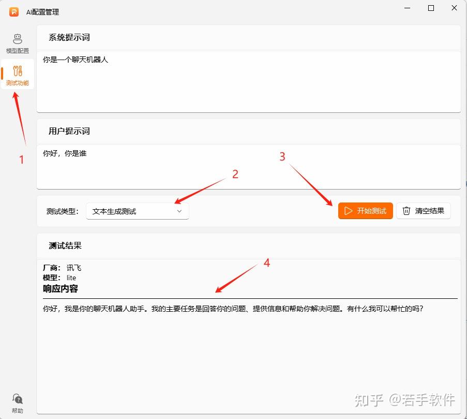
Task: Click the trash icon on 清空结果
Action: [406, 211]
